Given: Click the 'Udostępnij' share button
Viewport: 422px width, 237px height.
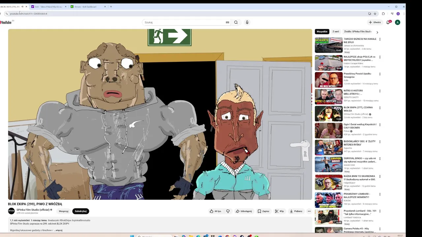Looking at the screenshot, I should point(244,211).
